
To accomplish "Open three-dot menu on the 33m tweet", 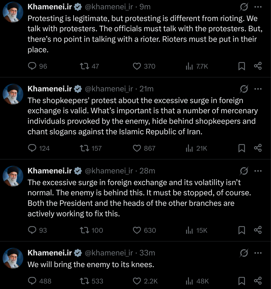I will (x=258, y=253).
